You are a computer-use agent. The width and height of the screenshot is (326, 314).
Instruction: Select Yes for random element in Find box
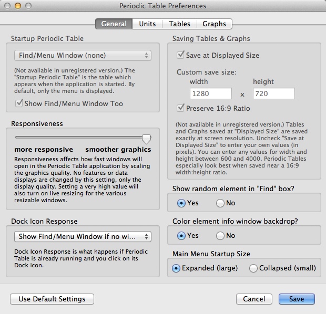(x=181, y=203)
